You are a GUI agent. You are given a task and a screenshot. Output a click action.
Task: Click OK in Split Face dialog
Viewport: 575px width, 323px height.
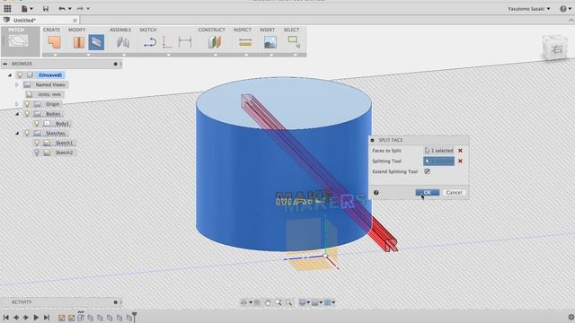point(428,193)
